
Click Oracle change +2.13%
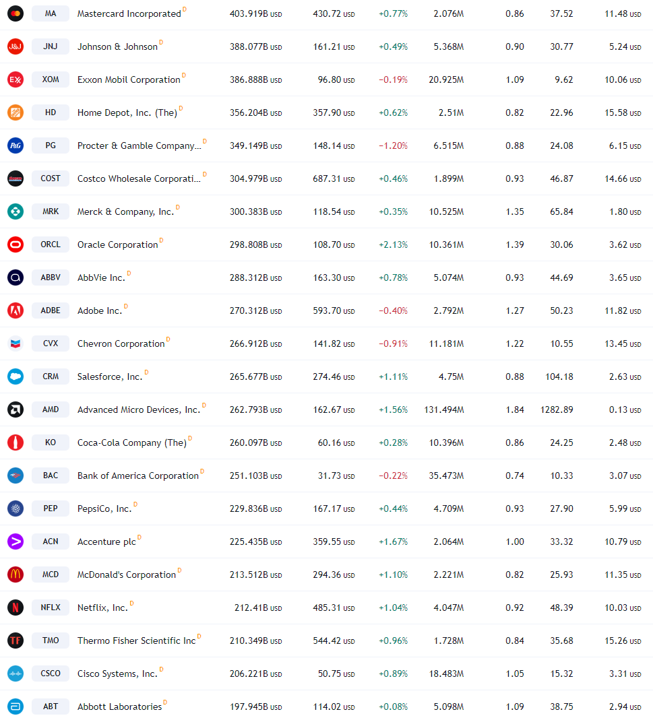[x=393, y=244]
